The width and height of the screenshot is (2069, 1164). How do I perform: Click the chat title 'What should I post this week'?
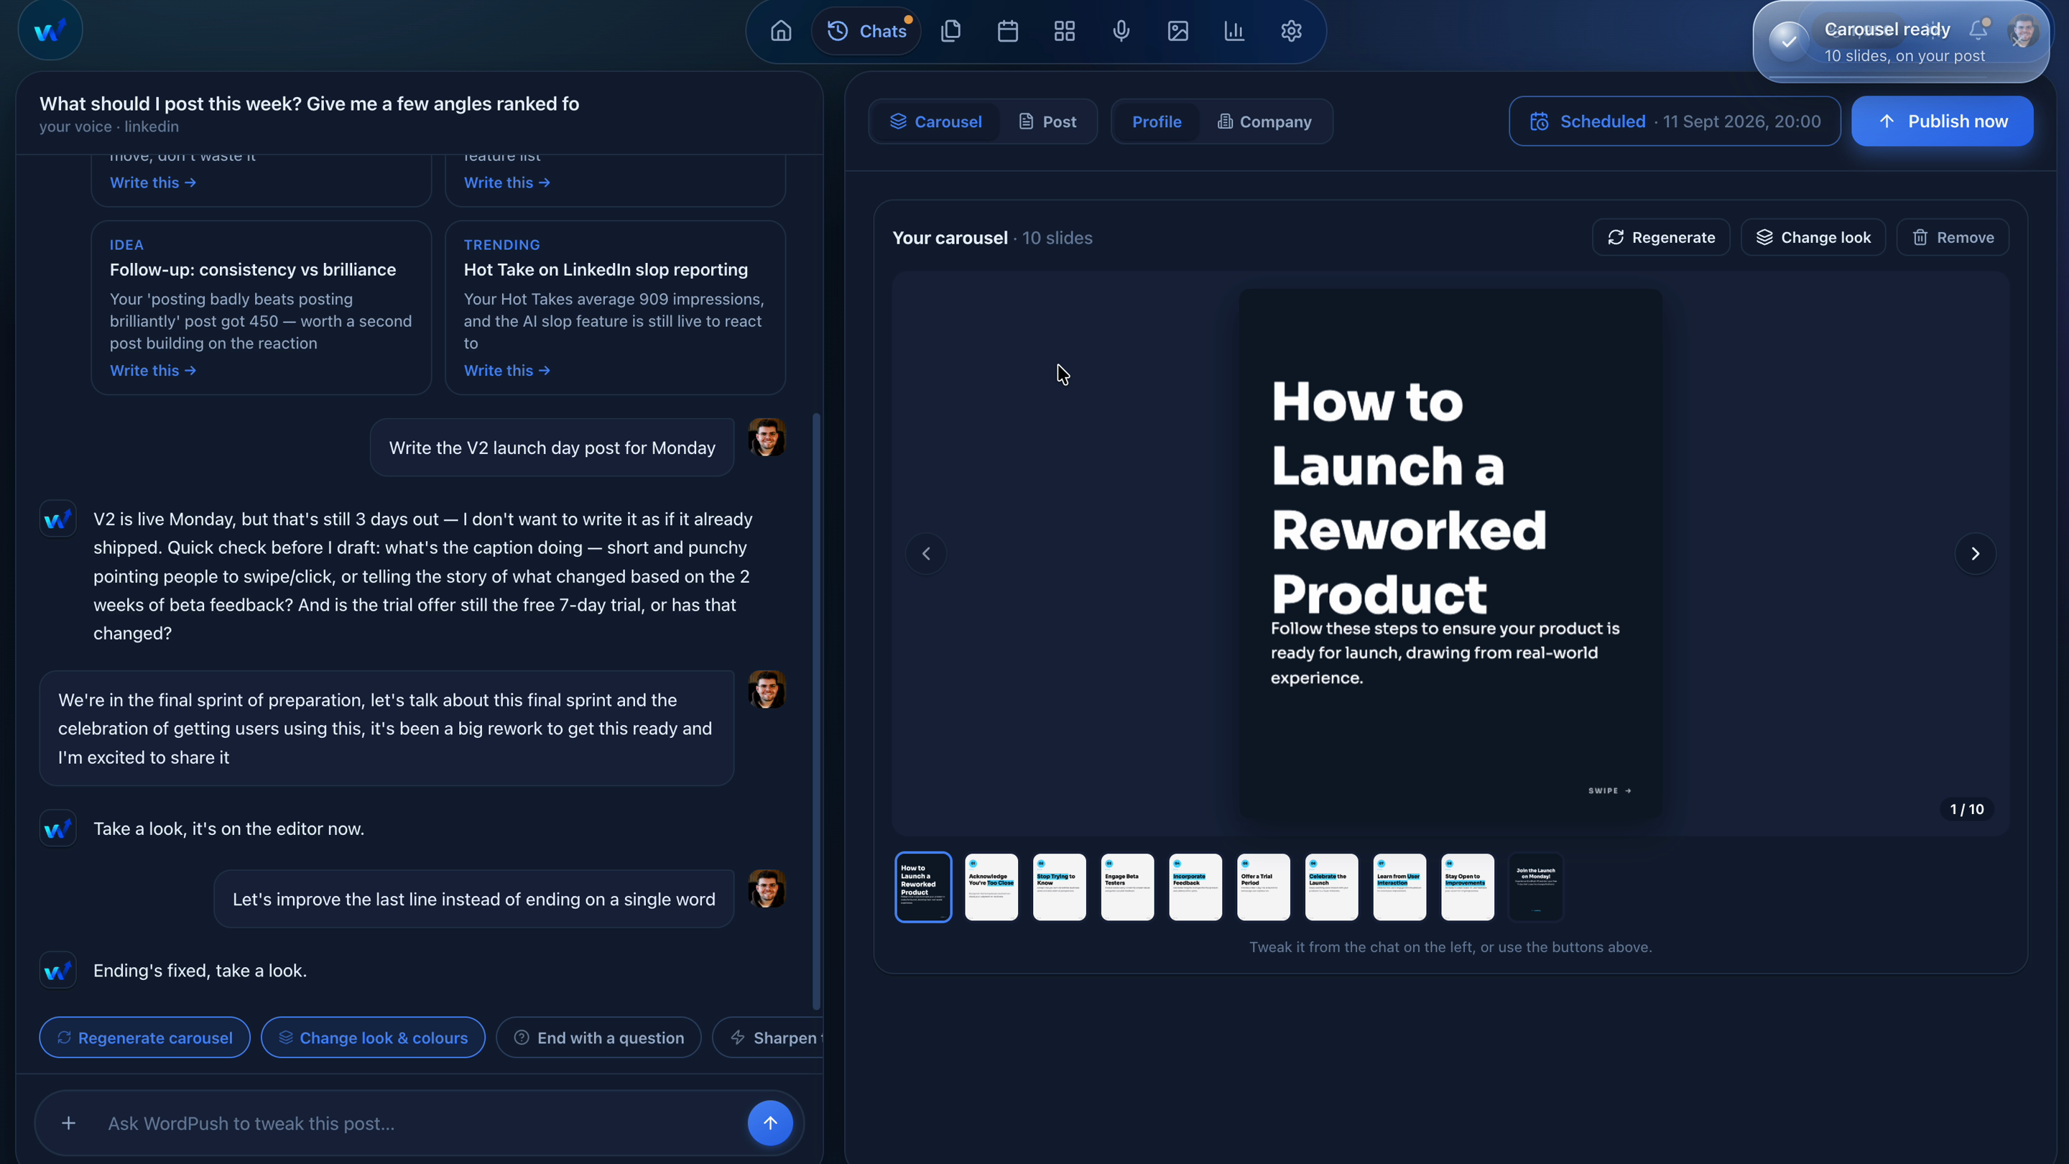[309, 103]
